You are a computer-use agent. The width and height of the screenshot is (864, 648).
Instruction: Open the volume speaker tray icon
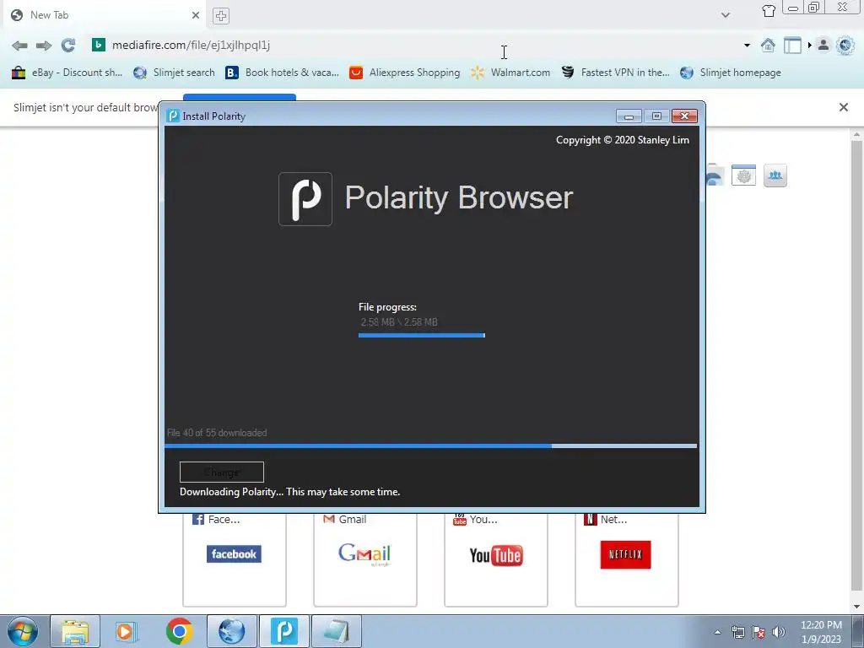(x=779, y=632)
